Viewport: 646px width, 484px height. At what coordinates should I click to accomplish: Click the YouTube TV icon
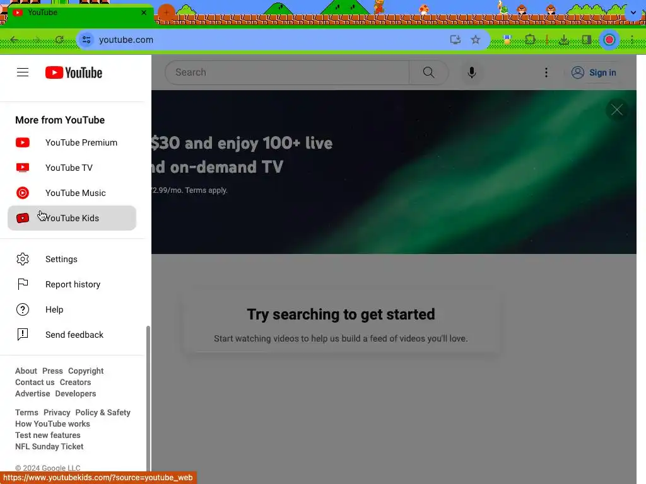tap(23, 168)
